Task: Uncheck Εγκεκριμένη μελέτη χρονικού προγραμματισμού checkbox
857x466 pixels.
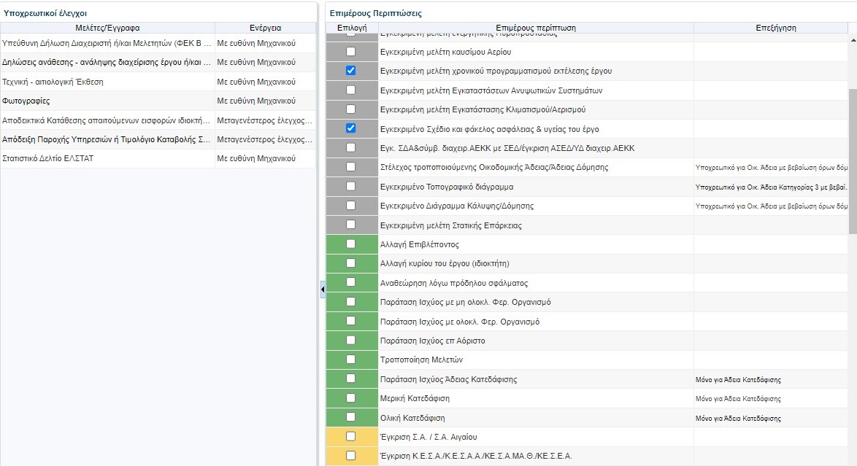Action: tap(351, 71)
